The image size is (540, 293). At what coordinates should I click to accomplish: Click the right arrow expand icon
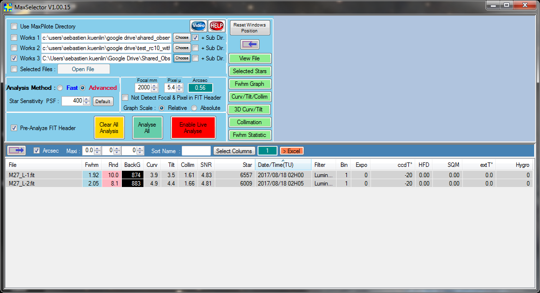tap(17, 150)
